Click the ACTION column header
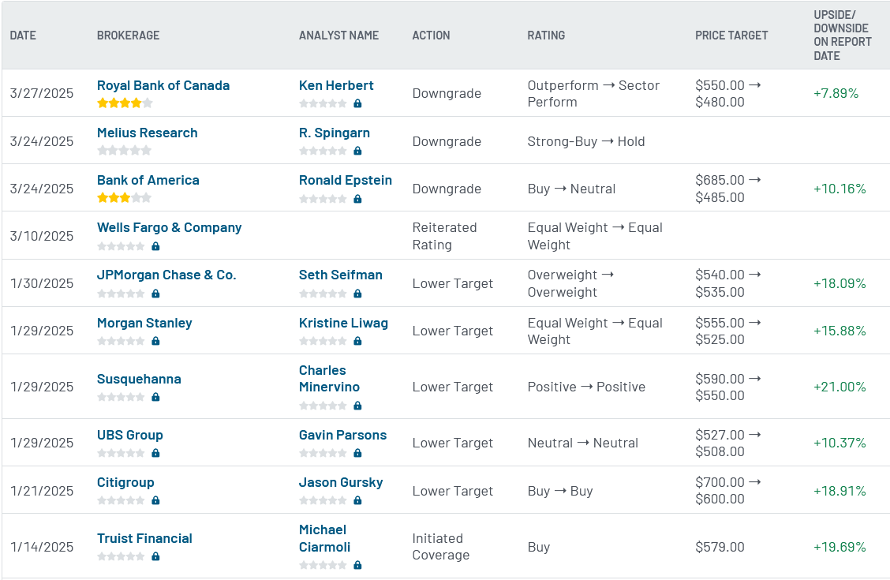This screenshot has width=890, height=580. point(431,36)
